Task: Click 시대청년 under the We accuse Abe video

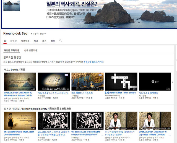Action: (x=75, y=137)
